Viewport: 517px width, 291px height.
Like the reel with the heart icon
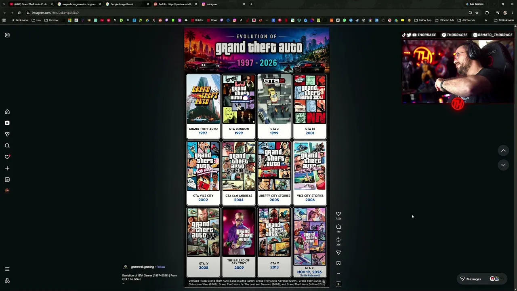coord(338,214)
